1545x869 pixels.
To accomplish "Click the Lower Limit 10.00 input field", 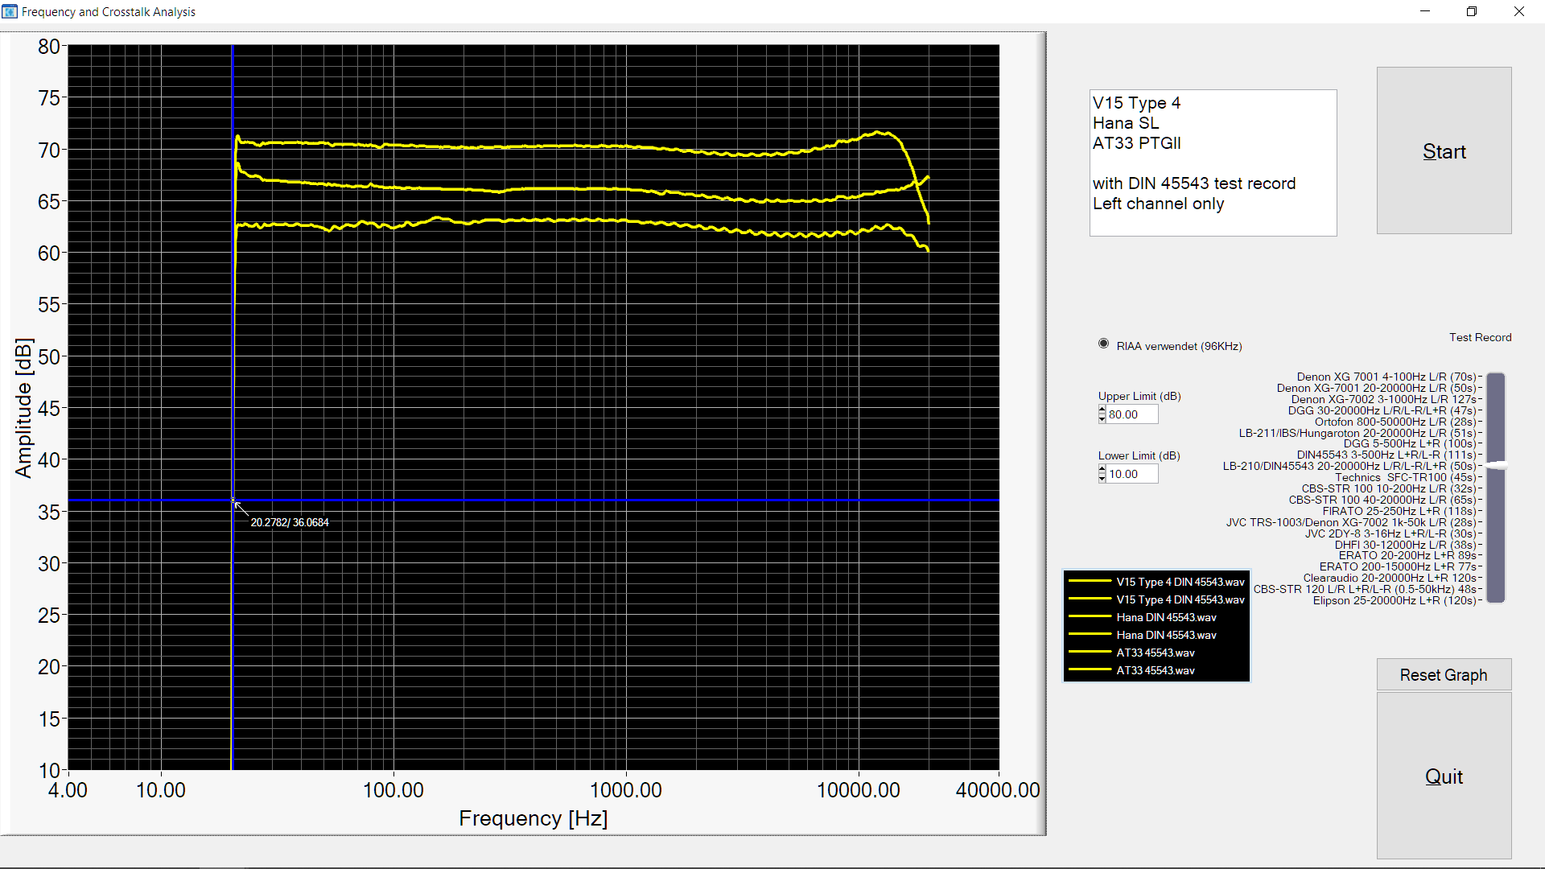I will click(1131, 474).
